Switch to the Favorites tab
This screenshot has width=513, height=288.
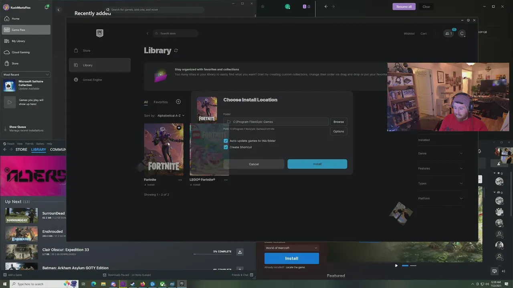tap(161, 102)
